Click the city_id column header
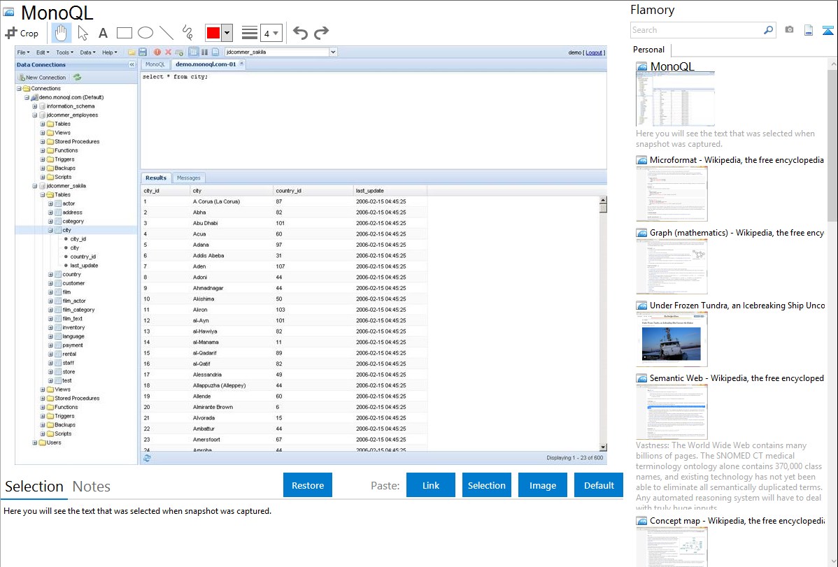The image size is (838, 567). 165,191
